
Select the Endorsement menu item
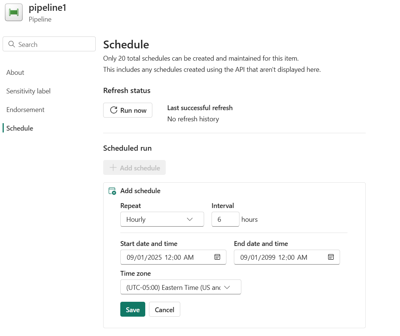[x=25, y=110]
